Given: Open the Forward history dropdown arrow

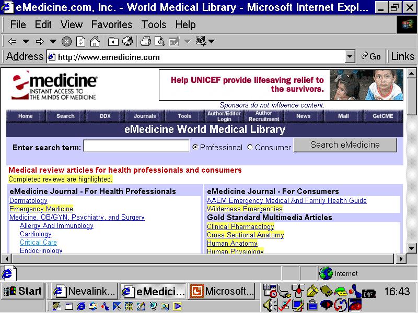Looking at the screenshot, I should [x=53, y=41].
